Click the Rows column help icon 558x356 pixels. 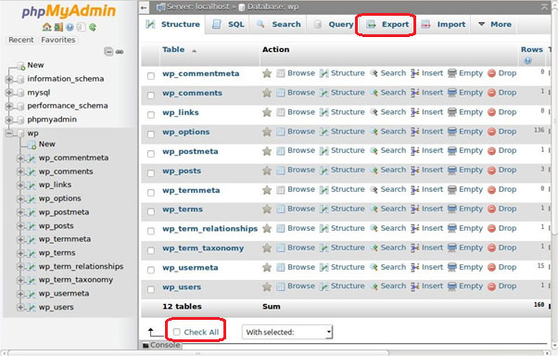[x=527, y=61]
